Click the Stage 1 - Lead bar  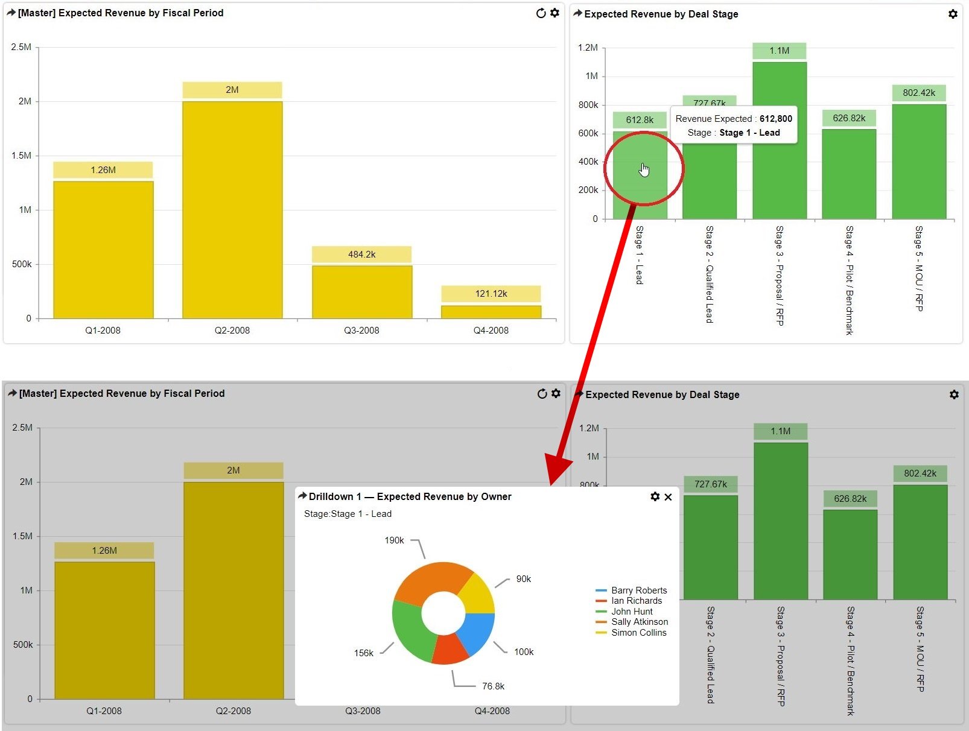[640, 175]
